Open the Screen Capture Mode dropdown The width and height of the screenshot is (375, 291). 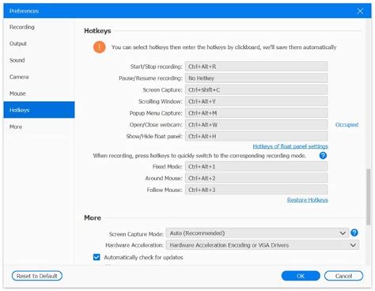(x=257, y=233)
